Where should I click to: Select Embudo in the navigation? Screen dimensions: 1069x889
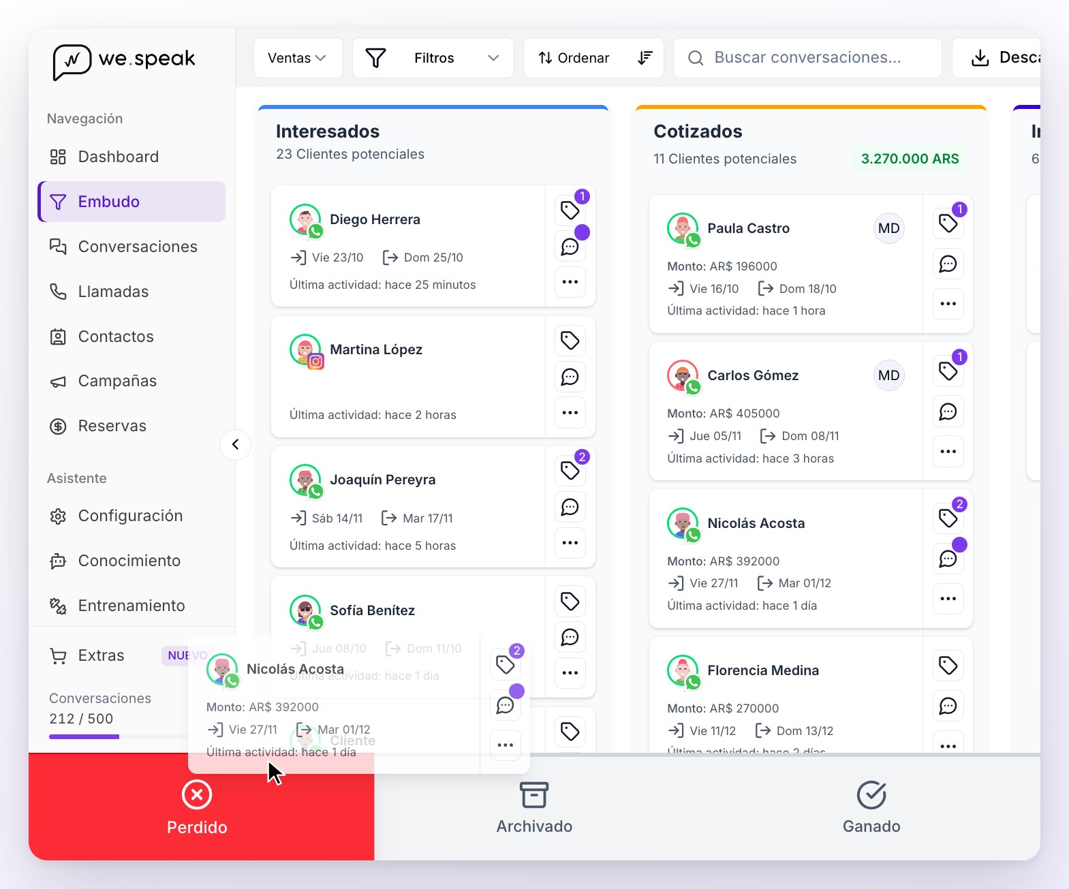(131, 202)
